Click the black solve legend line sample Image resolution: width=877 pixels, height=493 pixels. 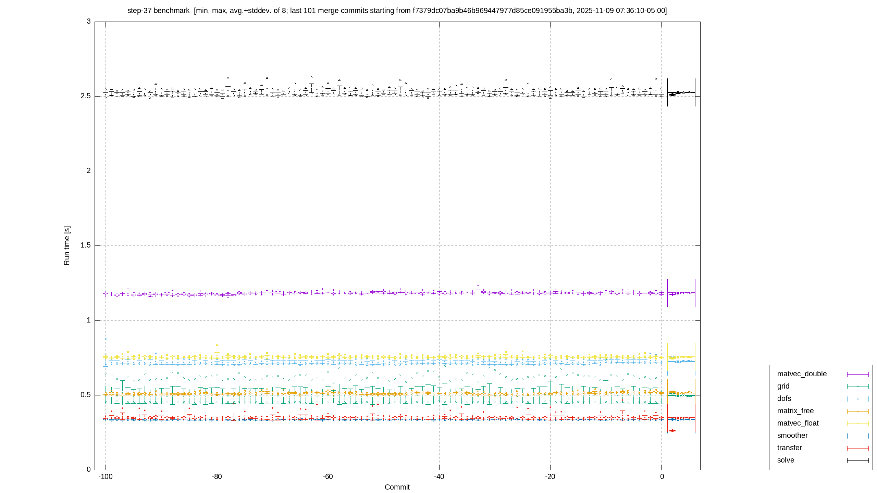coord(858,460)
